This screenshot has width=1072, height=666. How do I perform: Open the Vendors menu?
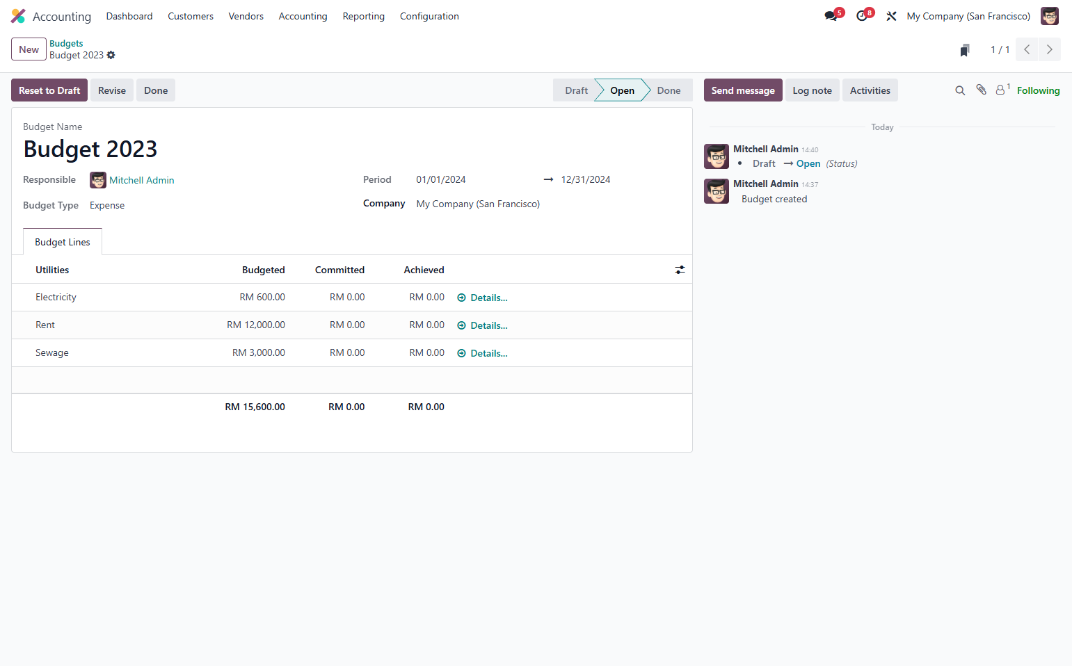point(246,16)
